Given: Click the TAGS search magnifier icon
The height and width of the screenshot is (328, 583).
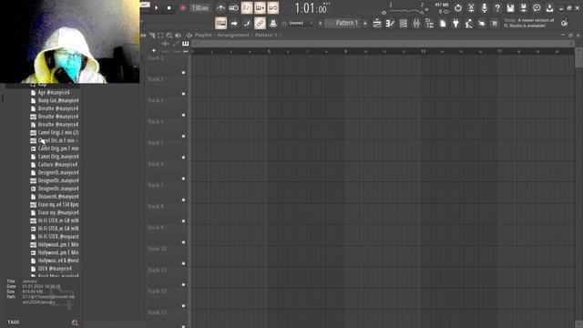Looking at the screenshot, I should click(x=75, y=323).
